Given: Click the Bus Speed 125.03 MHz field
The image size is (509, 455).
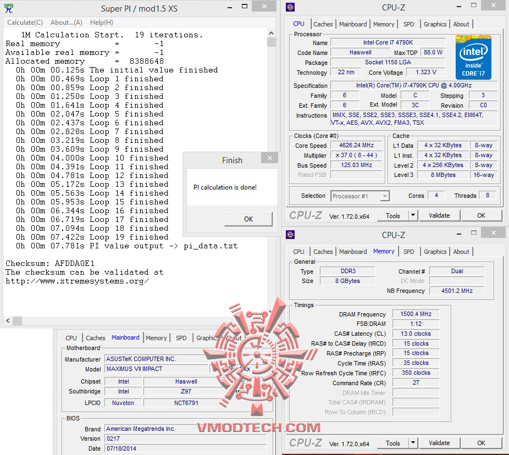Looking at the screenshot, I should coord(356,165).
